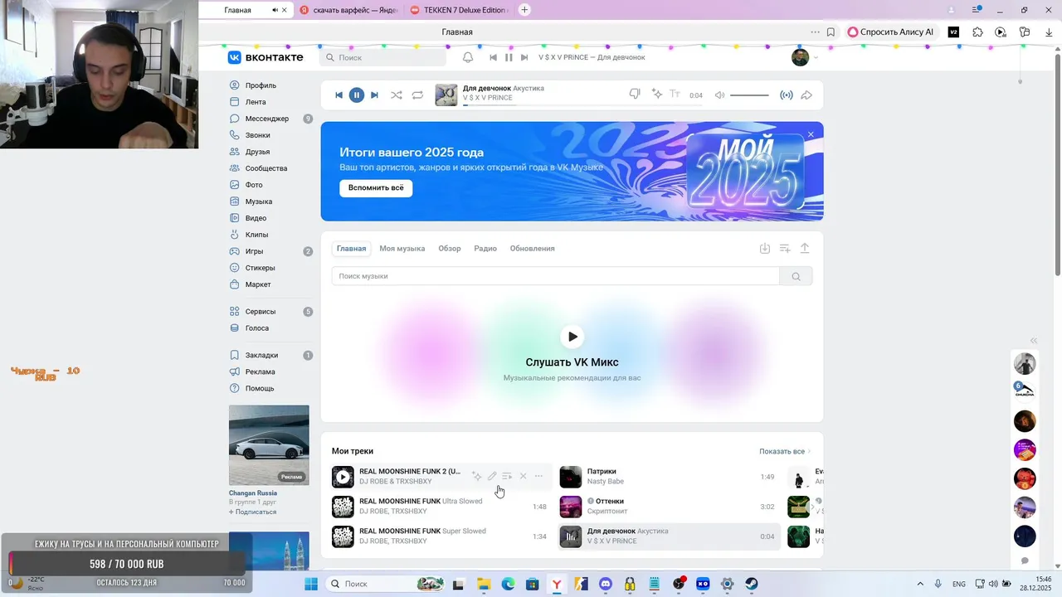
Task: Show lyrics via the Tt icon
Action: pyautogui.click(x=675, y=95)
